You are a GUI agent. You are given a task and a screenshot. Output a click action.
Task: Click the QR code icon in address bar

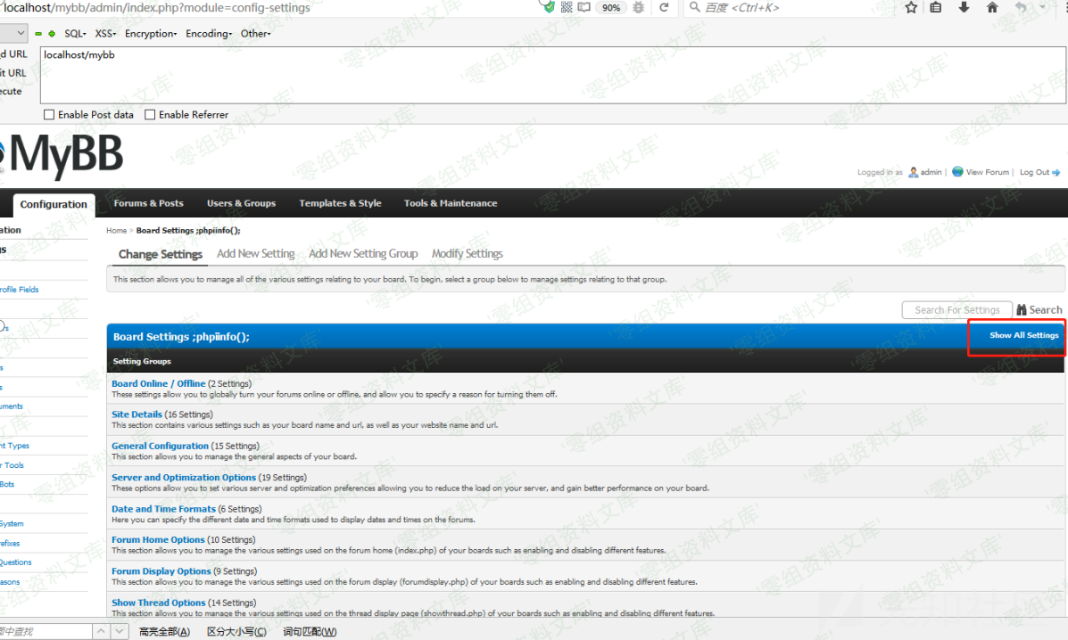pyautogui.click(x=567, y=7)
